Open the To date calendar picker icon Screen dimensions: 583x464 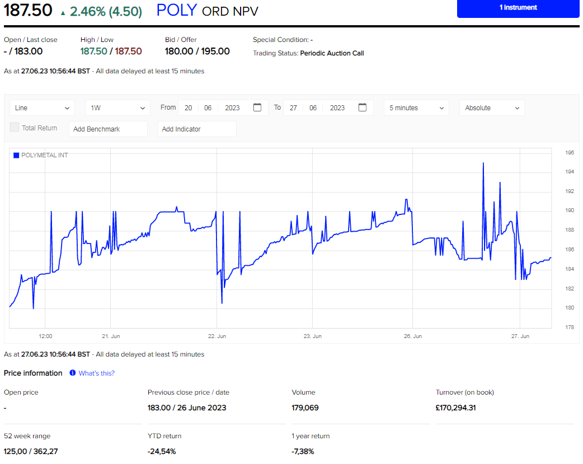(363, 107)
